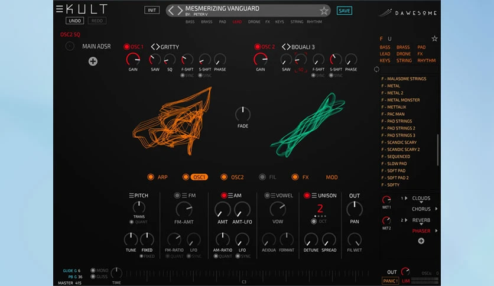Adjust the FADE knob
The width and height of the screenshot is (494, 286).
243,114
